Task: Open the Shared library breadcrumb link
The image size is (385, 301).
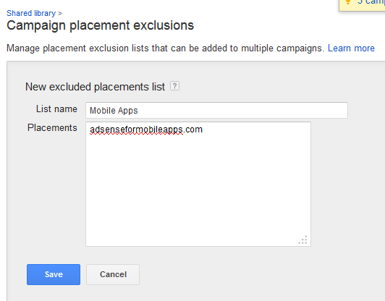Action: pos(31,13)
